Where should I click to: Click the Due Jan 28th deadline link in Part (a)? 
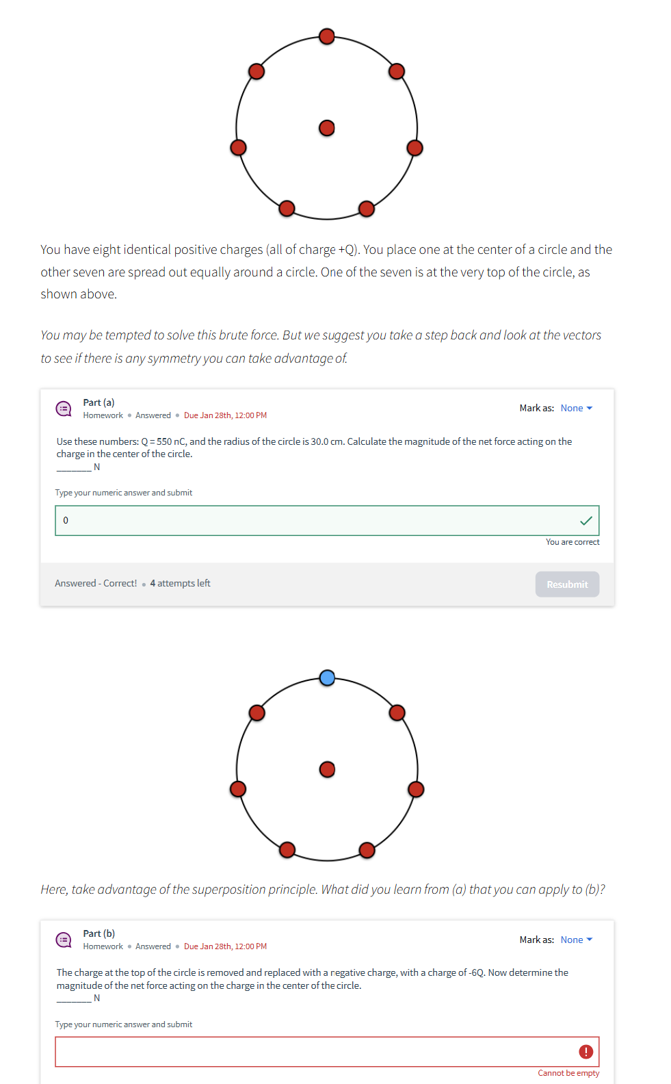(225, 415)
